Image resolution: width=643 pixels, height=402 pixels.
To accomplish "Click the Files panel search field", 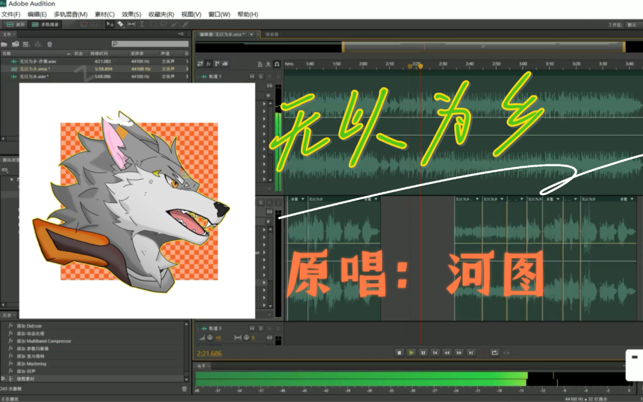I will click(150, 44).
